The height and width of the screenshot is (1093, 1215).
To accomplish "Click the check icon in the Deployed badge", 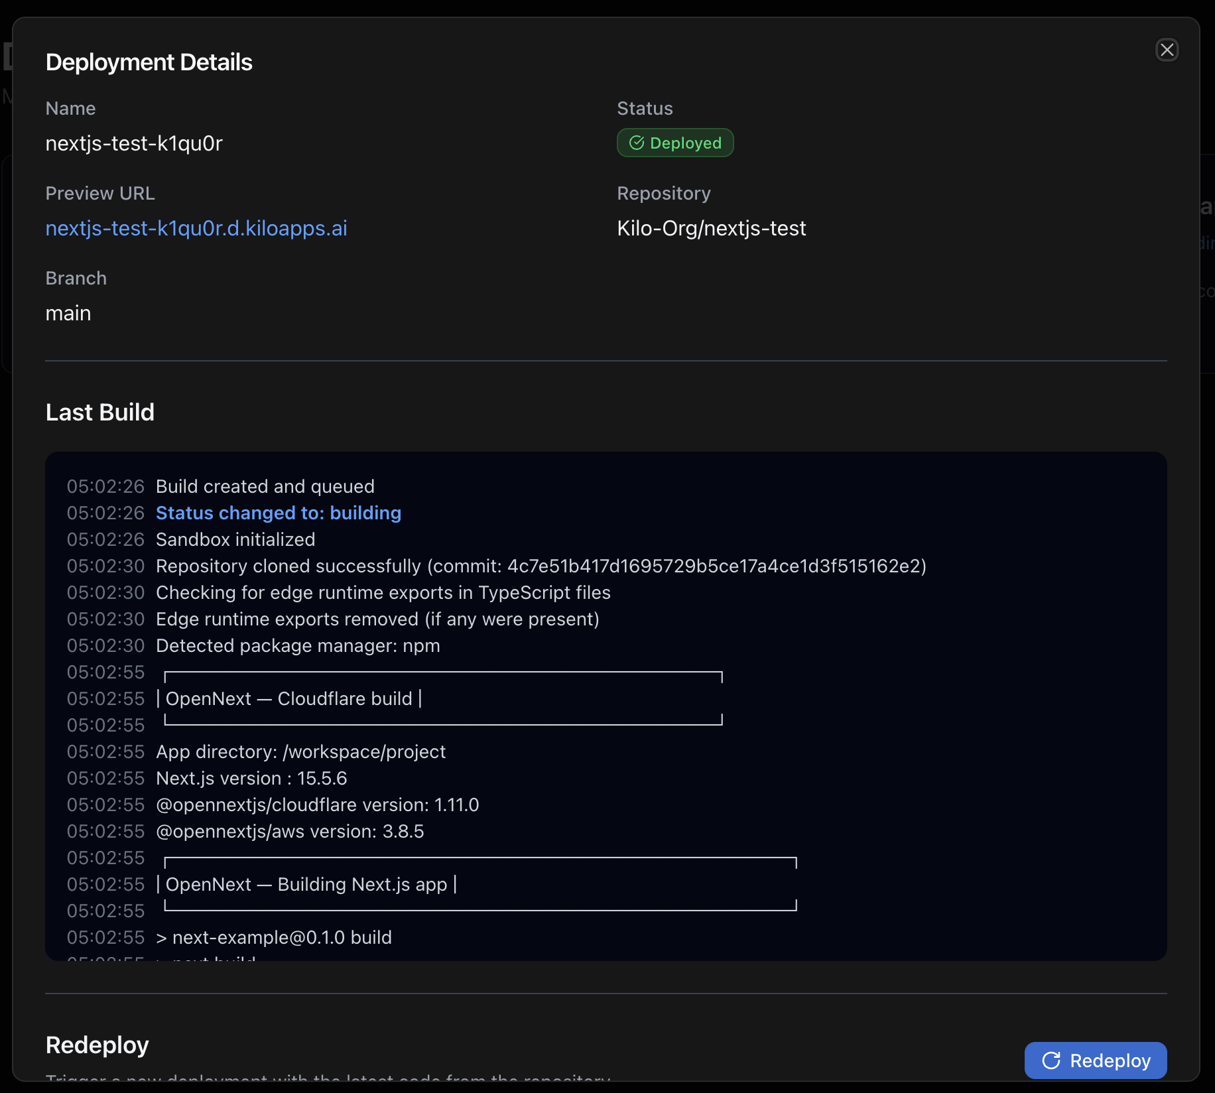I will point(636,143).
